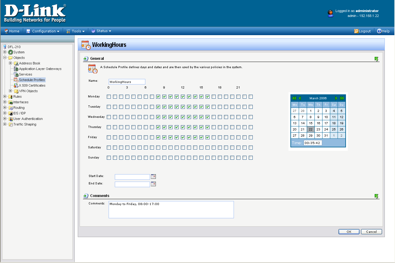Select March 31 in the calendar
The height and width of the screenshot is (263, 395).
click(x=326, y=136)
